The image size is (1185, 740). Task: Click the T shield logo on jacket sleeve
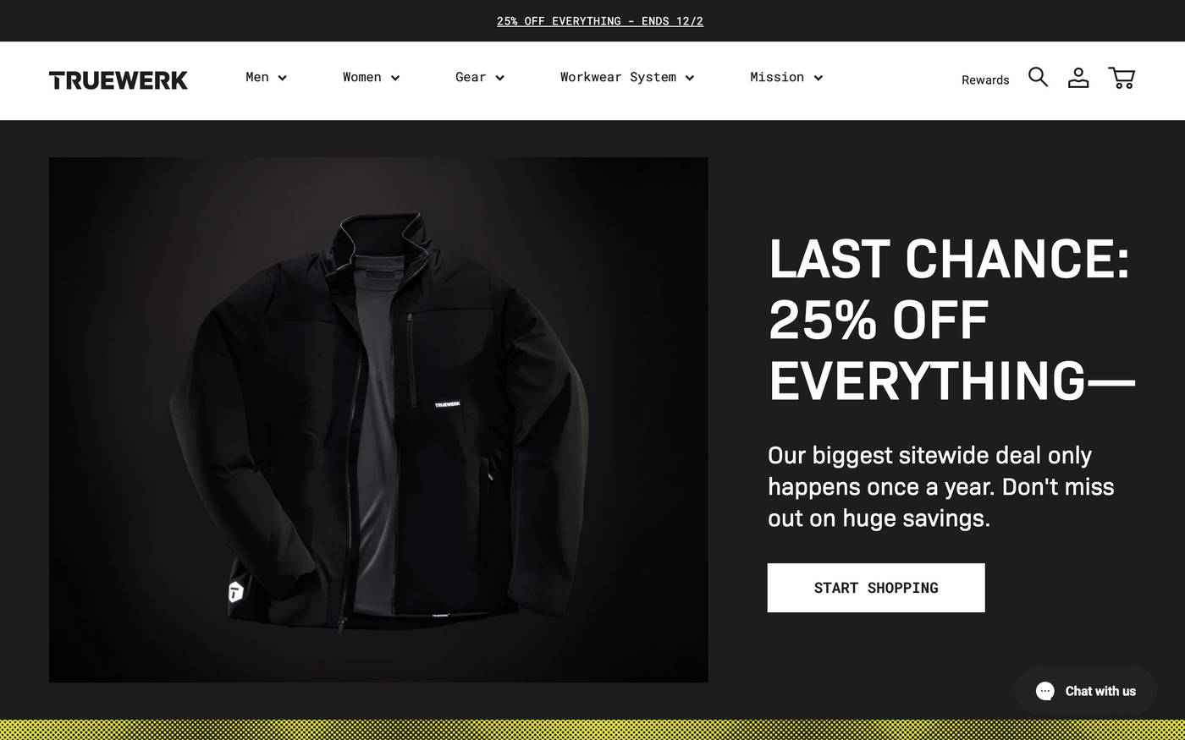pyautogui.click(x=236, y=591)
